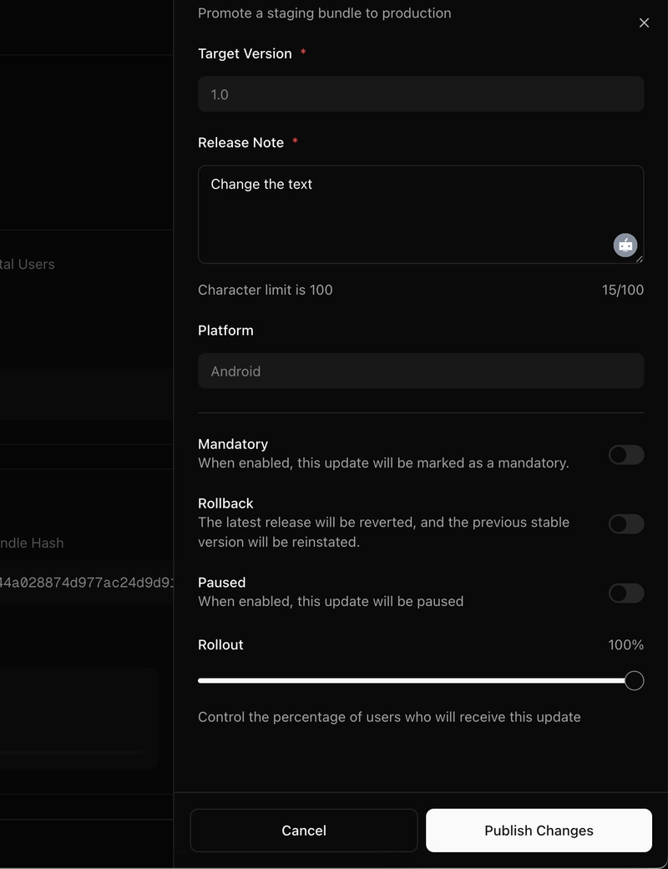Click the robot assistant icon in Release Note

pos(625,245)
